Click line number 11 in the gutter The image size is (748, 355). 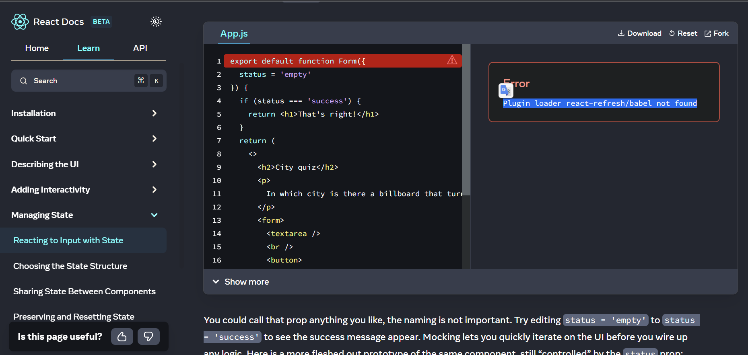coord(216,194)
